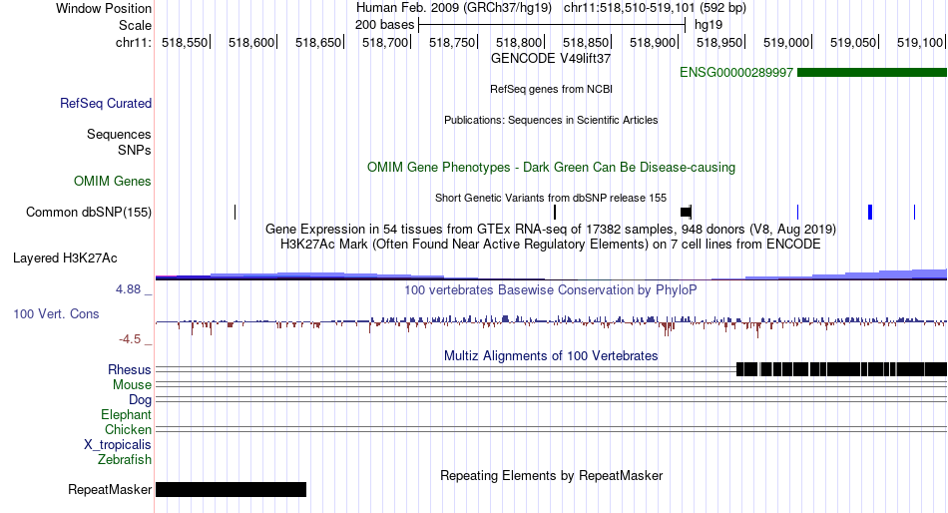Click Publications: Sequences in Scientific Articles title
This screenshot has height=513, width=948.
(x=551, y=120)
